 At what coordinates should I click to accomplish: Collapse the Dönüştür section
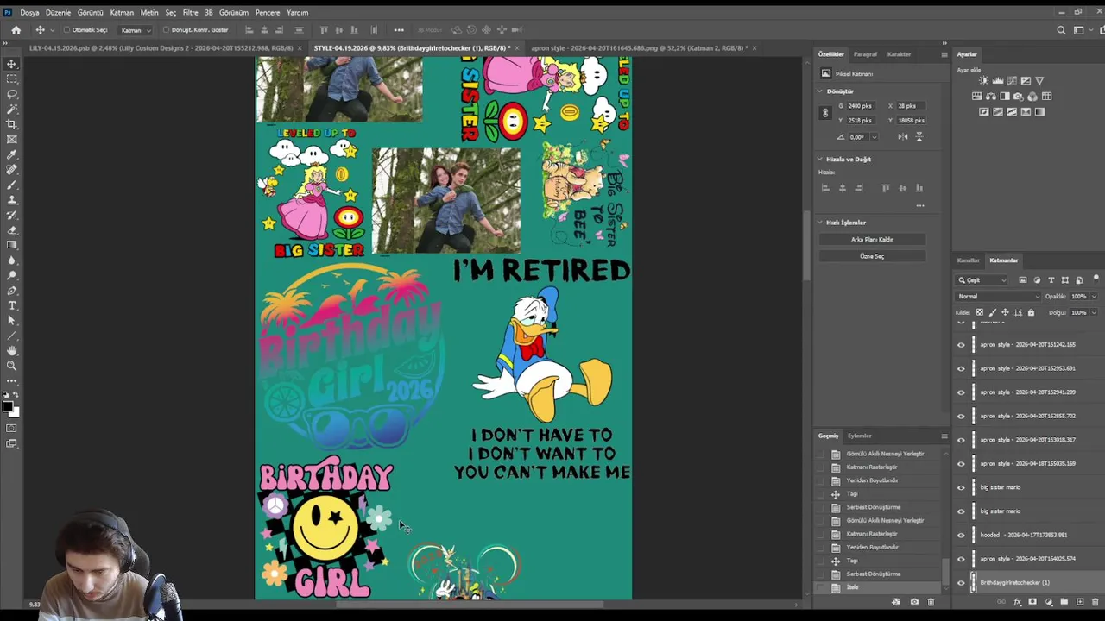pyautogui.click(x=820, y=91)
